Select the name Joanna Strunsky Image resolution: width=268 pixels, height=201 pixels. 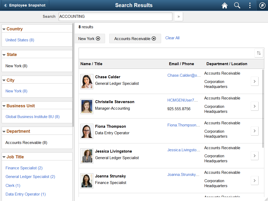[x=110, y=176]
